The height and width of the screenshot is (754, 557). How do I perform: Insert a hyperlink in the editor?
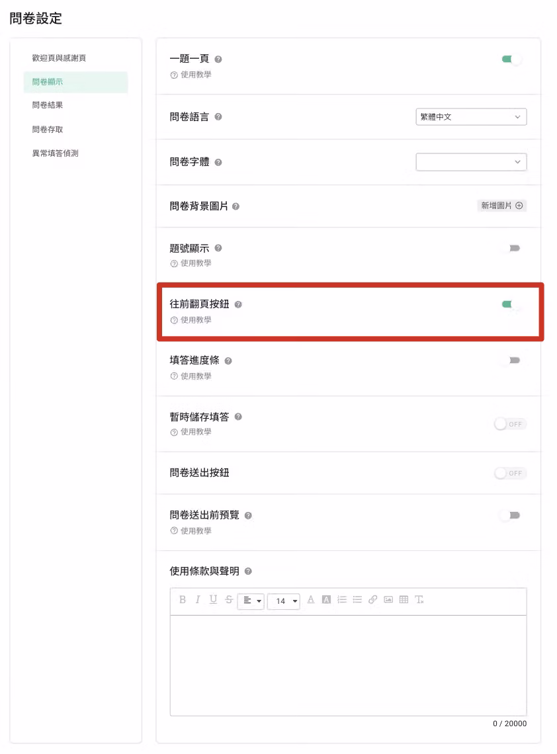373,600
